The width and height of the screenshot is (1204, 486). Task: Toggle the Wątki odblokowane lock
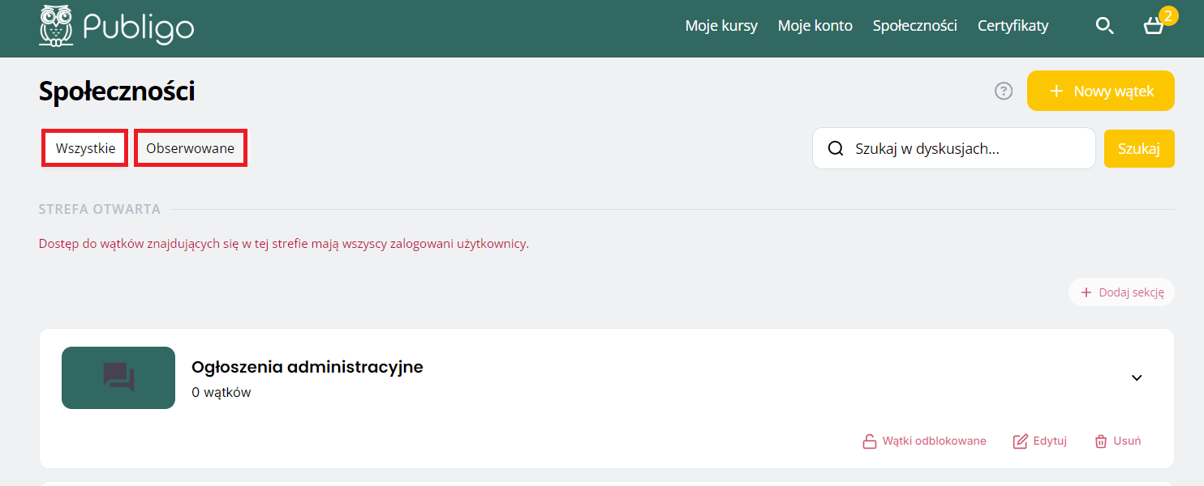coord(870,441)
